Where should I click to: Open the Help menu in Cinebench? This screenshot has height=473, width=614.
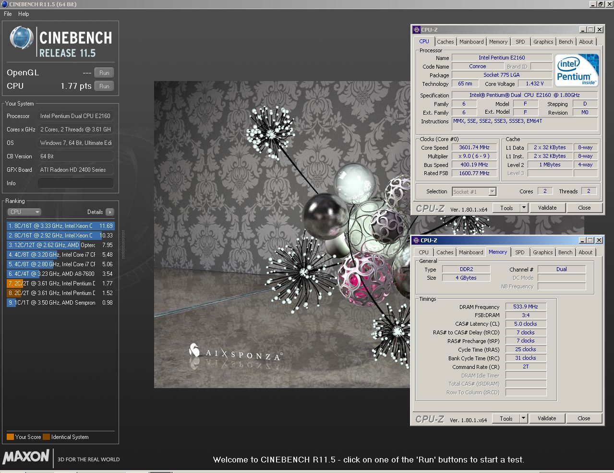[x=24, y=14]
